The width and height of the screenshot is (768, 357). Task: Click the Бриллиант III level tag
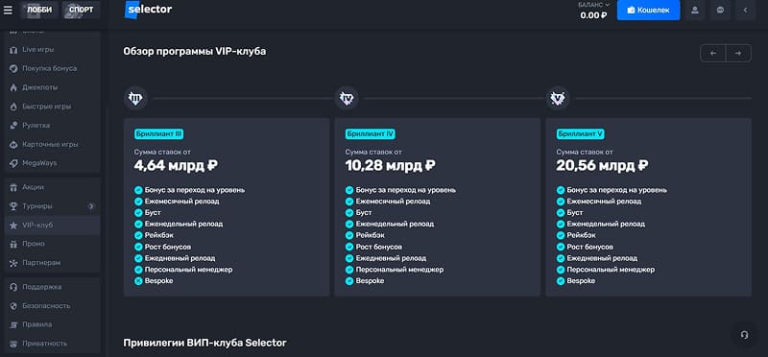click(158, 134)
